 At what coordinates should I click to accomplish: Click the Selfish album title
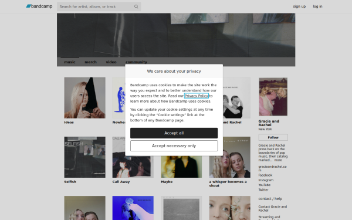(70, 182)
